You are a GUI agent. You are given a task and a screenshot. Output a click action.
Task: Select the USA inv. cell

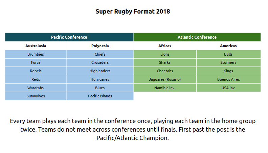tap(228, 88)
